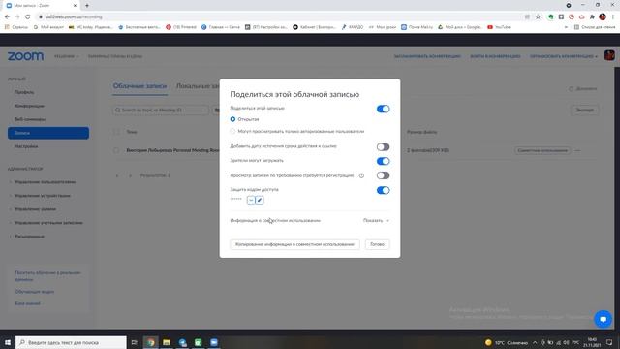620x349 pixels.
Task: Go to previous results page arrow
Action: coord(117,175)
